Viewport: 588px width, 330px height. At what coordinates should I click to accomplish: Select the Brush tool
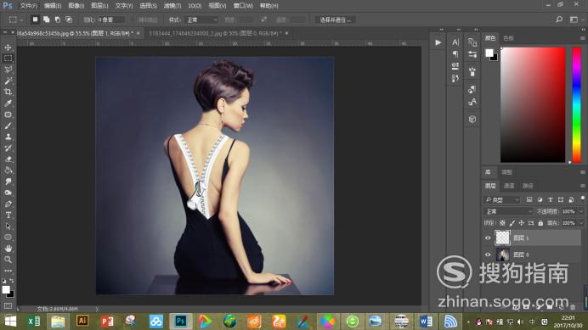pyautogui.click(x=8, y=126)
